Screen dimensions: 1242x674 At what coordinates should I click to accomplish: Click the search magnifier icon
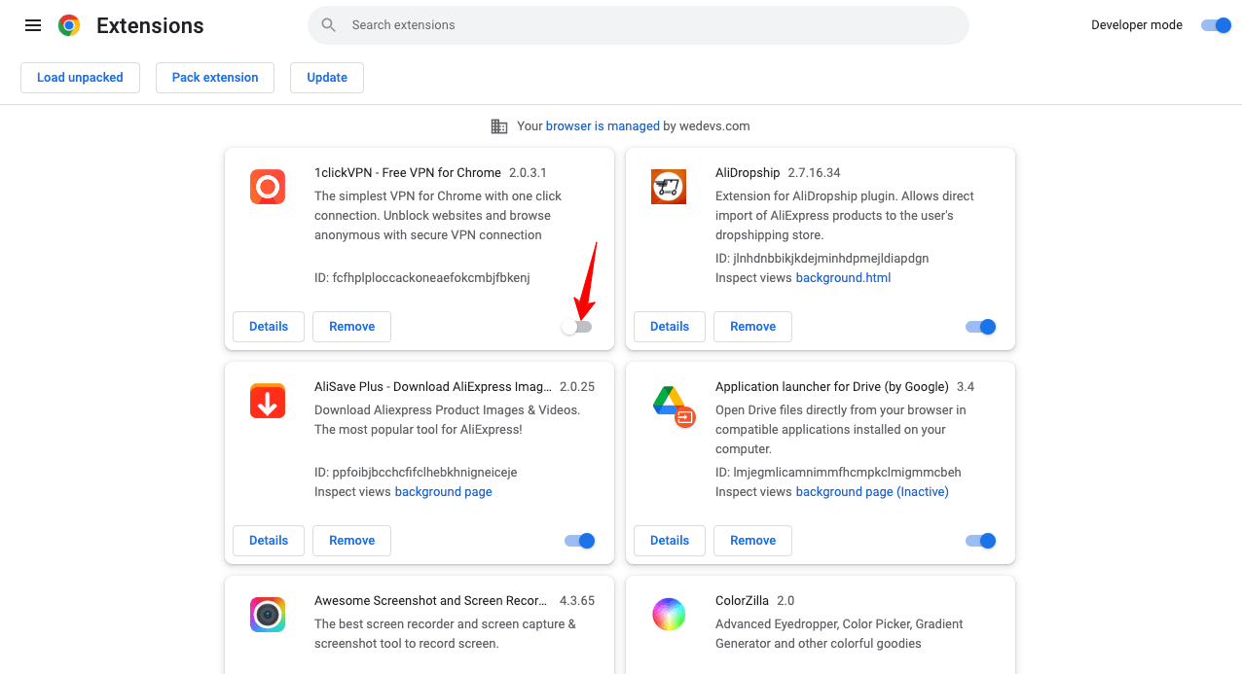point(329,25)
